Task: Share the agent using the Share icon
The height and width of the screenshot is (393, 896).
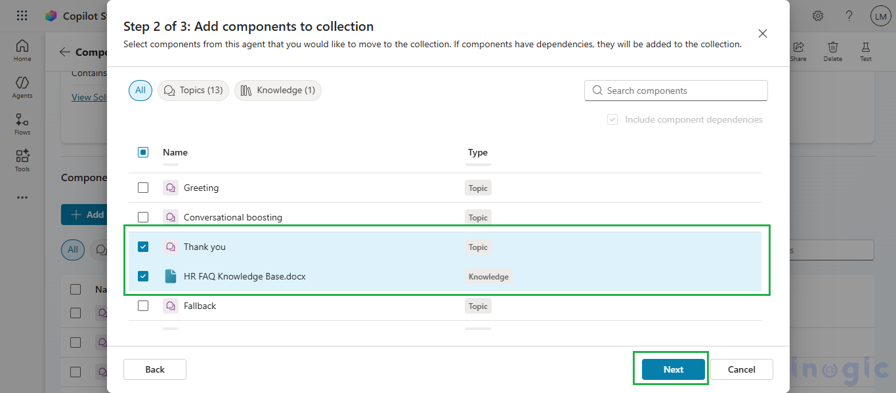Action: [x=798, y=48]
